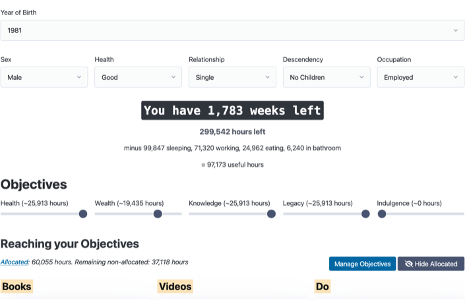Expand the Descendency dropdown showing No Children
This screenshot has width=465, height=300.
[326, 77]
